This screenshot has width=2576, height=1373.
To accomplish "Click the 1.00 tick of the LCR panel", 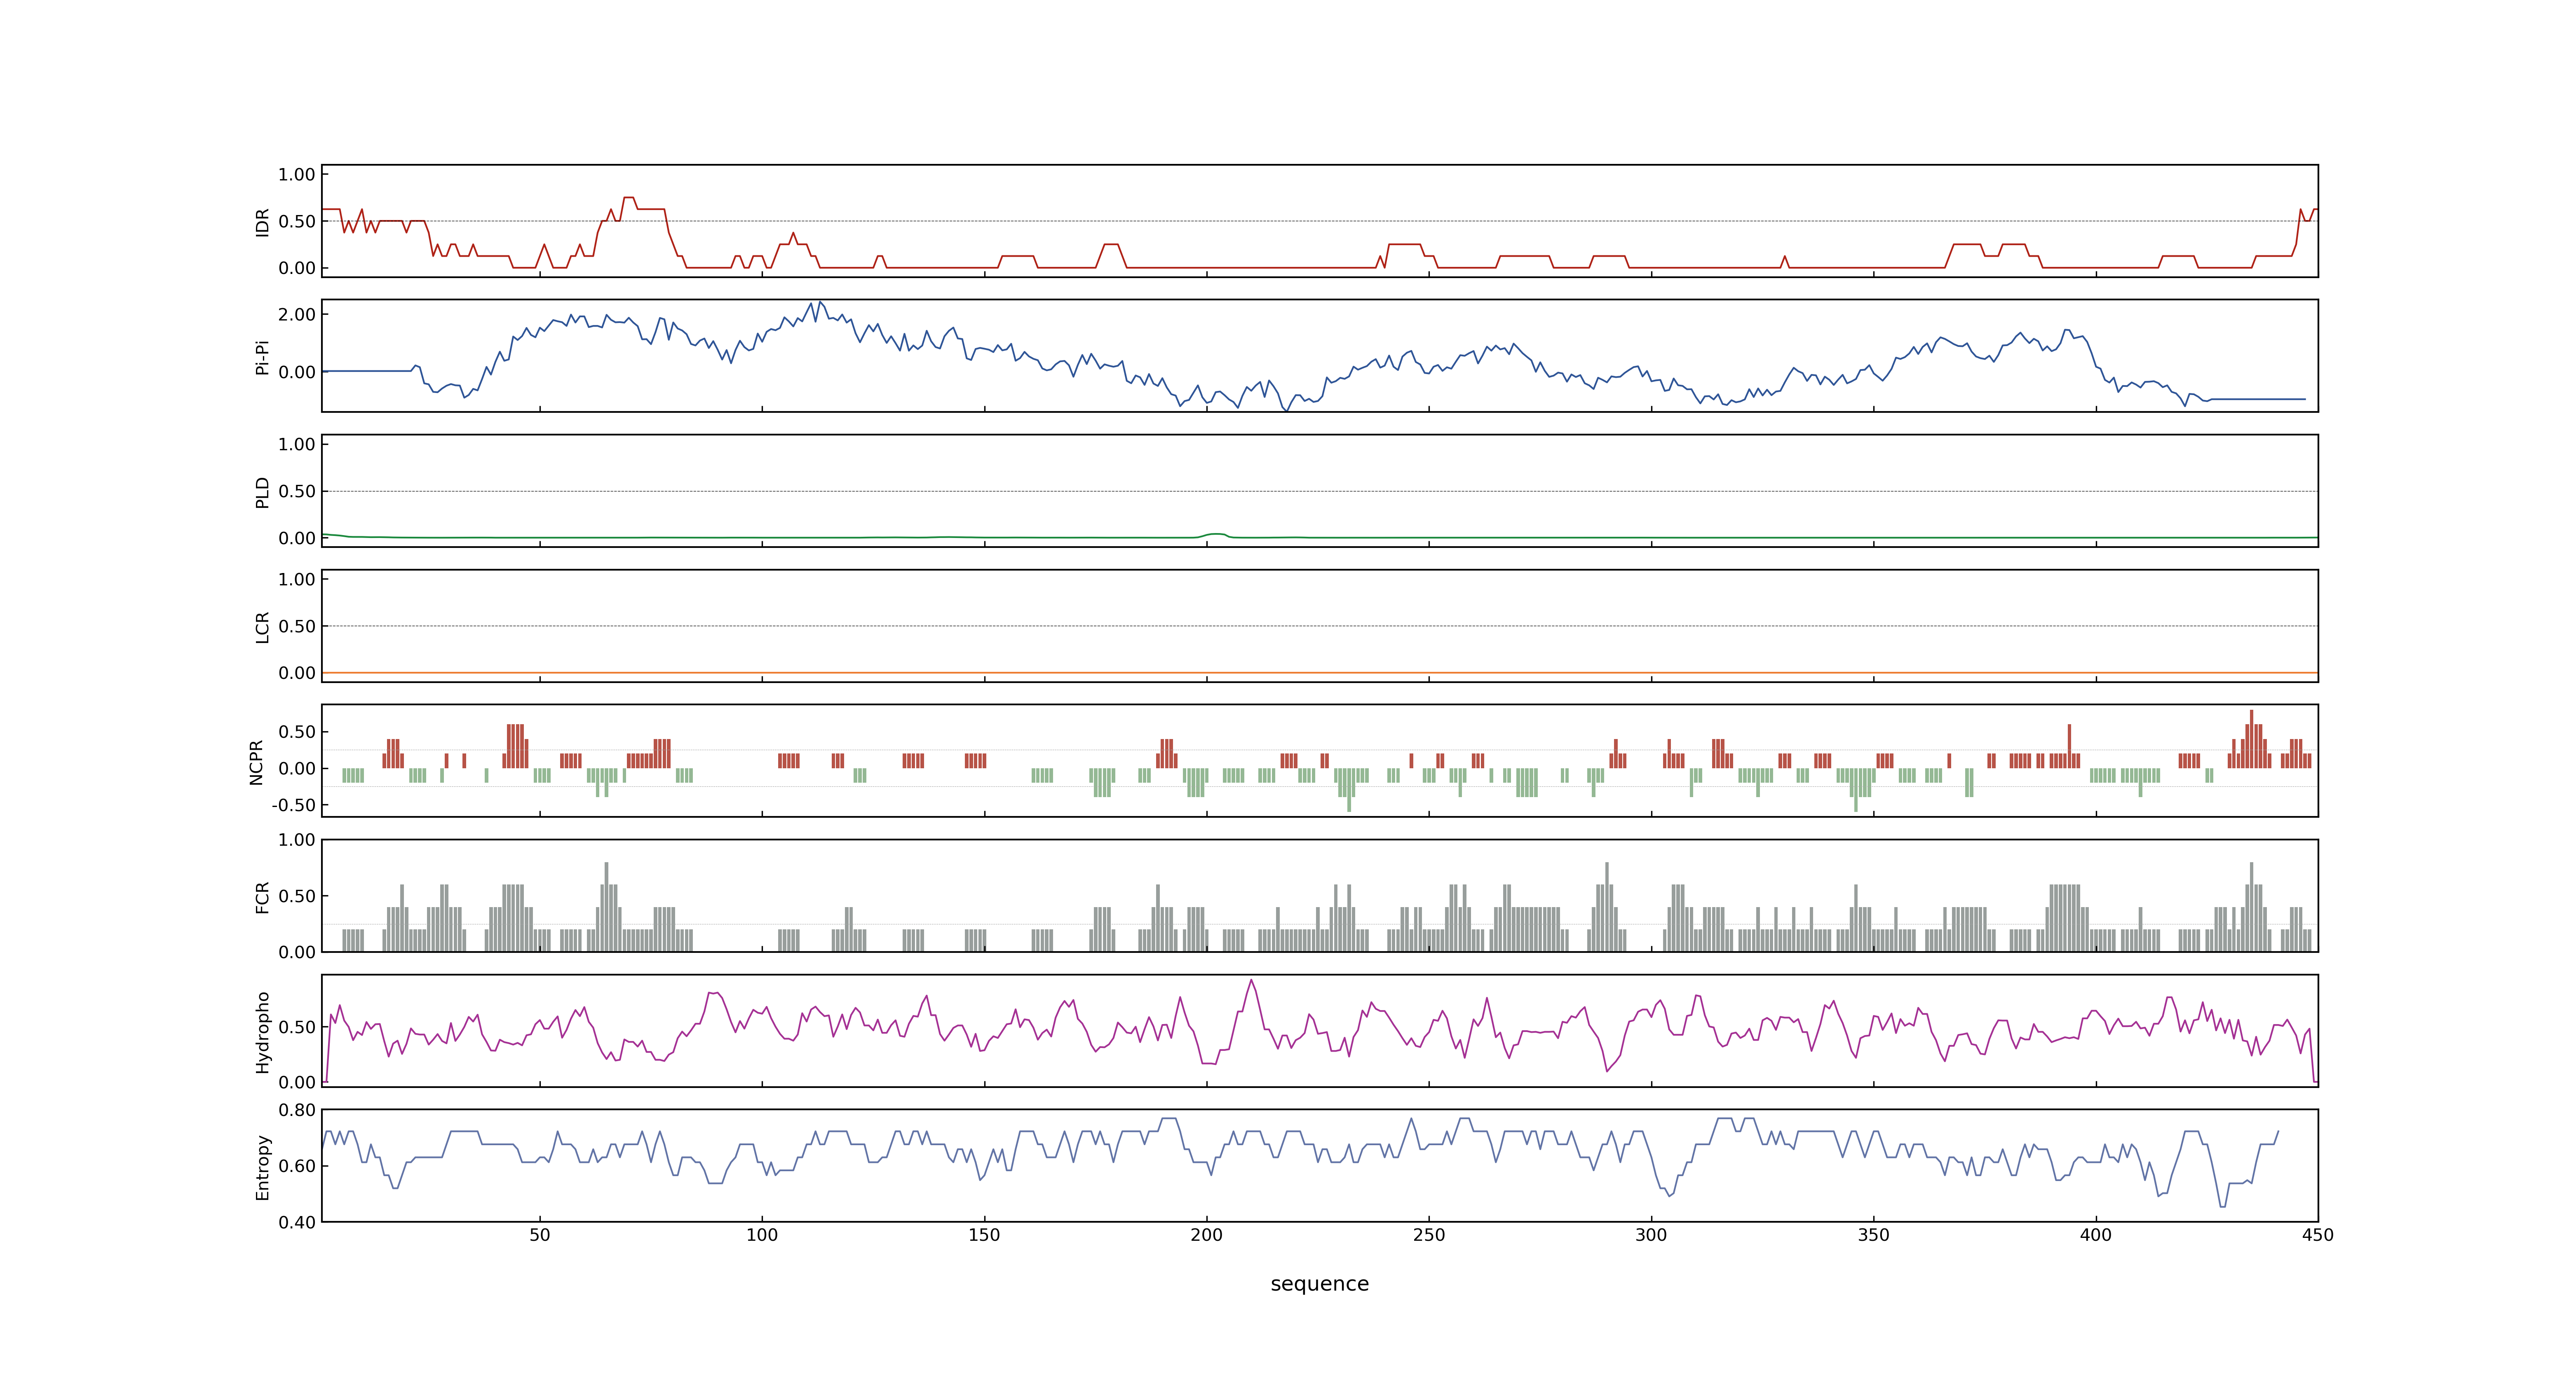I will point(297,580).
